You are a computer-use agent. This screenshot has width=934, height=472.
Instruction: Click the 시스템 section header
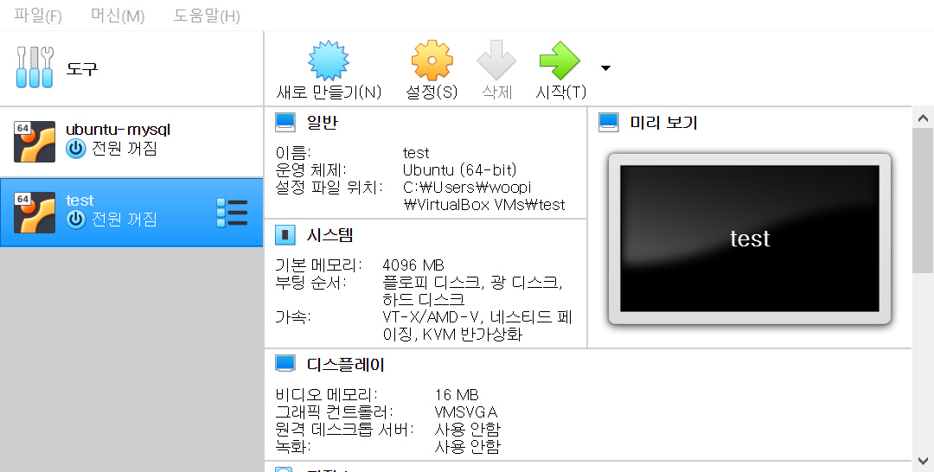(330, 235)
